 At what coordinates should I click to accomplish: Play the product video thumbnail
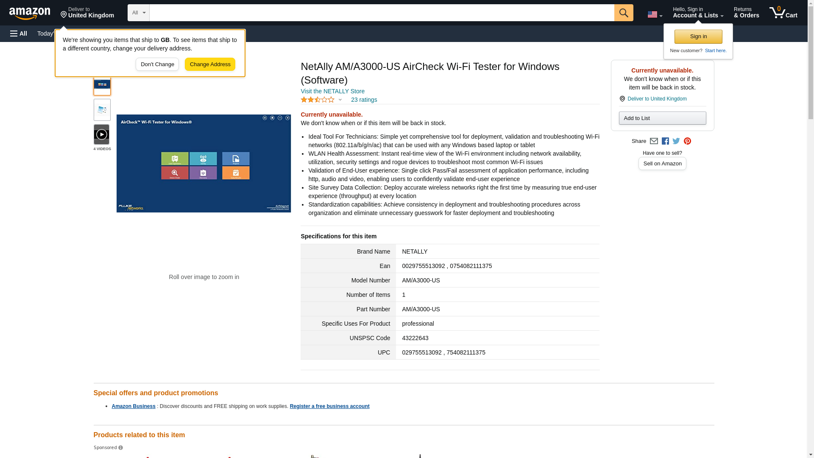click(x=101, y=134)
